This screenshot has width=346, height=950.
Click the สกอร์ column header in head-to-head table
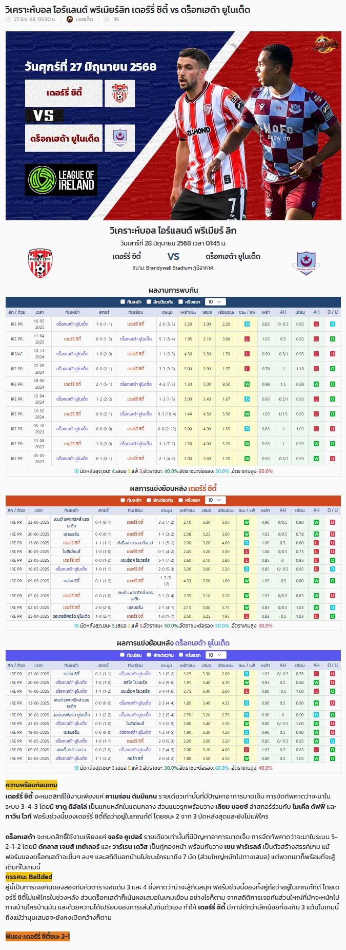[104, 312]
